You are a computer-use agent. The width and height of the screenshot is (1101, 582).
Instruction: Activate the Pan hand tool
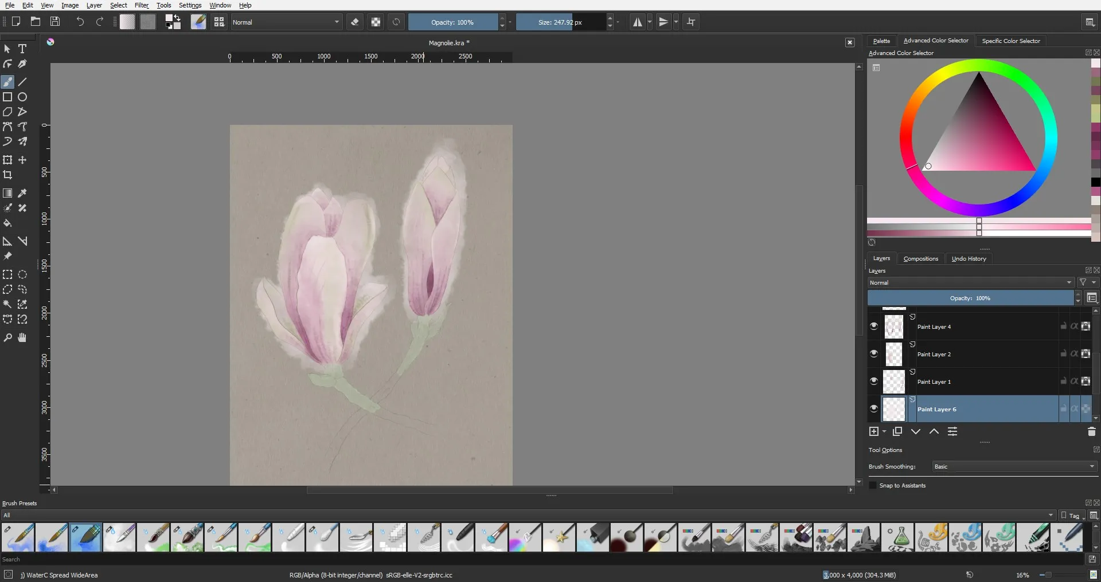(22, 338)
